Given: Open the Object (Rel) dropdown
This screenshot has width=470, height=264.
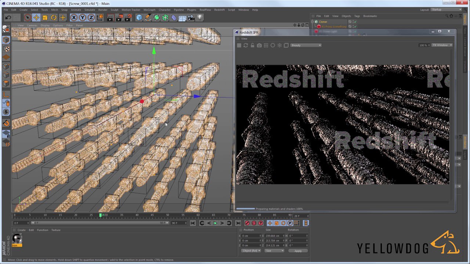Looking at the screenshot, I should pyautogui.click(x=251, y=251).
